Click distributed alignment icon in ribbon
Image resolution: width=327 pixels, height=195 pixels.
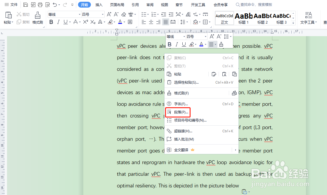coord(173,22)
